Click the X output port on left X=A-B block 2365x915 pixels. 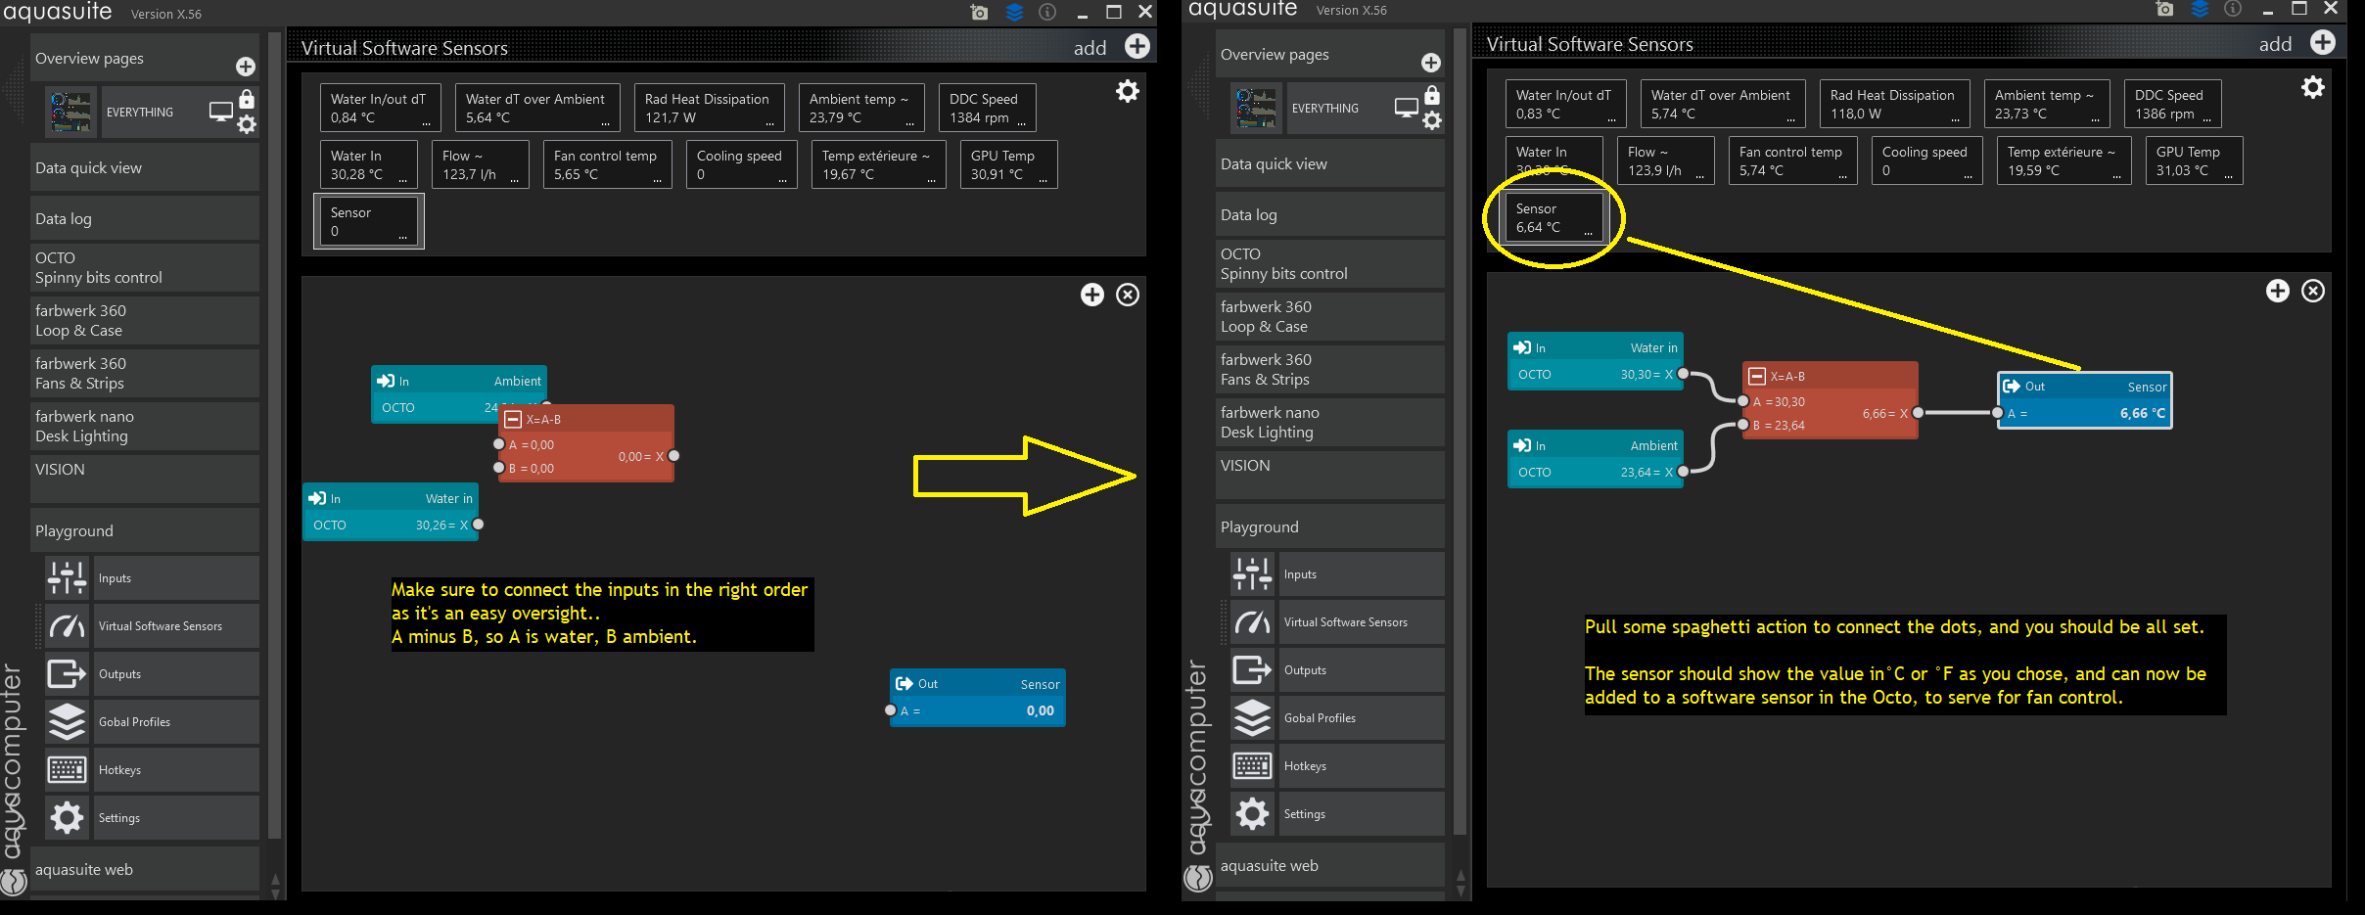pyautogui.click(x=674, y=456)
